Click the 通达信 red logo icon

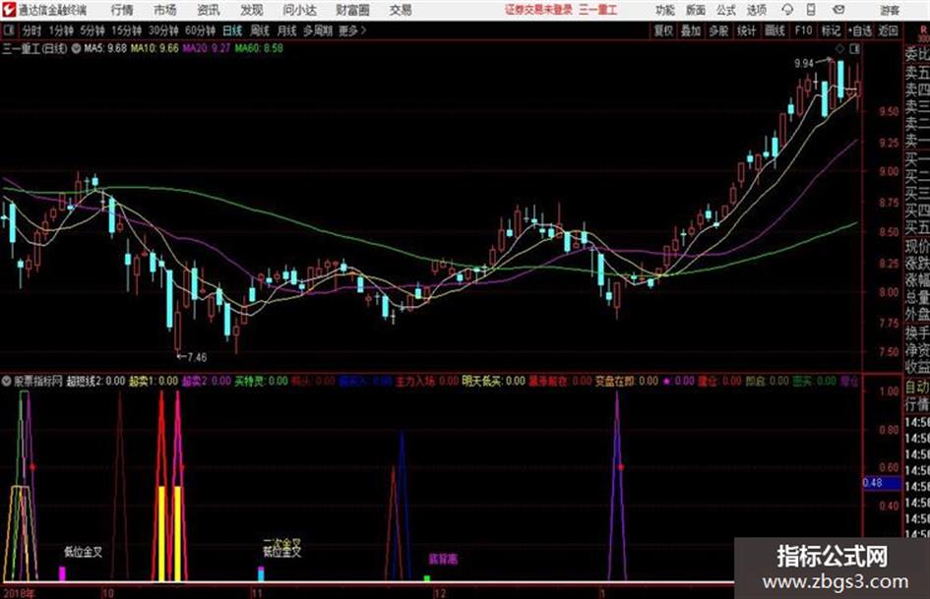[8, 10]
